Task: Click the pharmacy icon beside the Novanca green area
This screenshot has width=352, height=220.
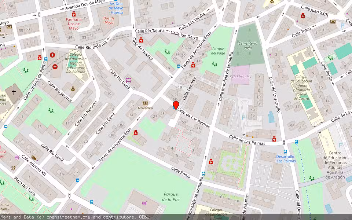Action: pos(135,132)
